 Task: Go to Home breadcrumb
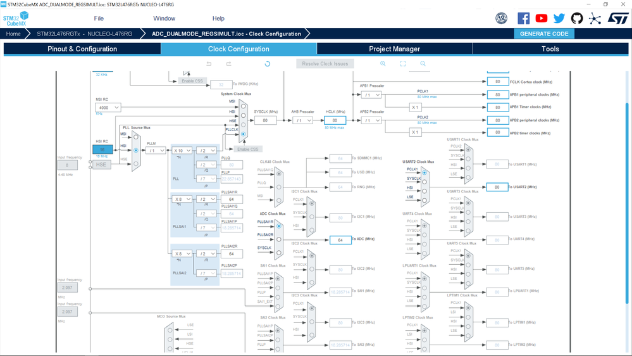pos(13,34)
